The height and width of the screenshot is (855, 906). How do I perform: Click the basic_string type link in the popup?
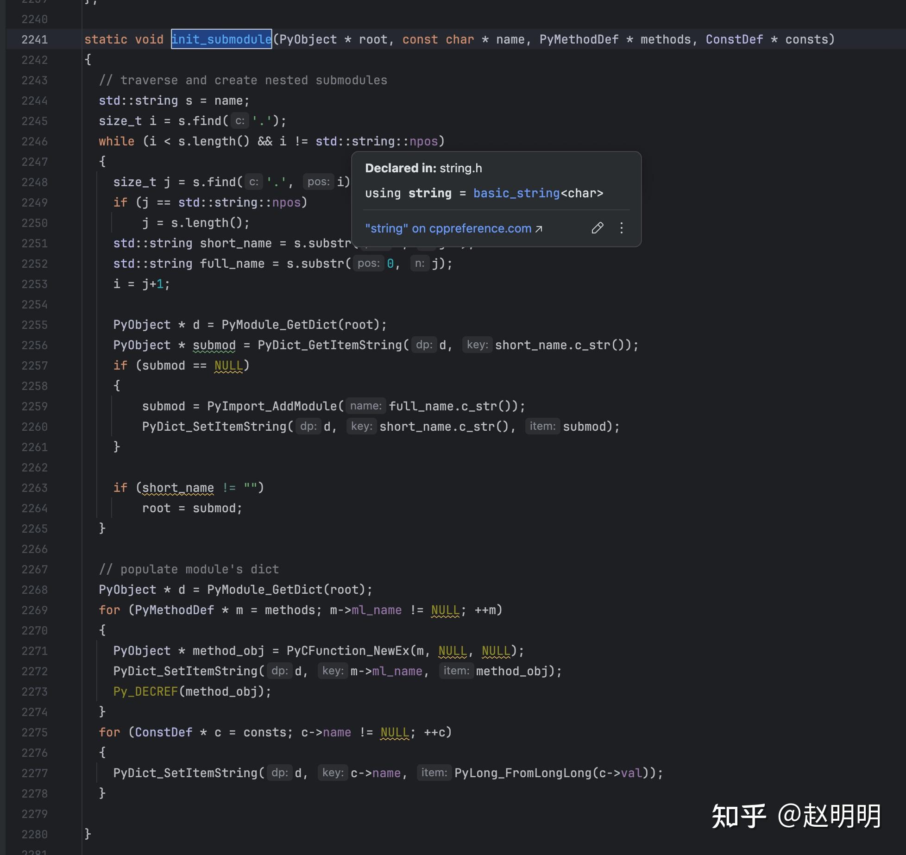[516, 193]
